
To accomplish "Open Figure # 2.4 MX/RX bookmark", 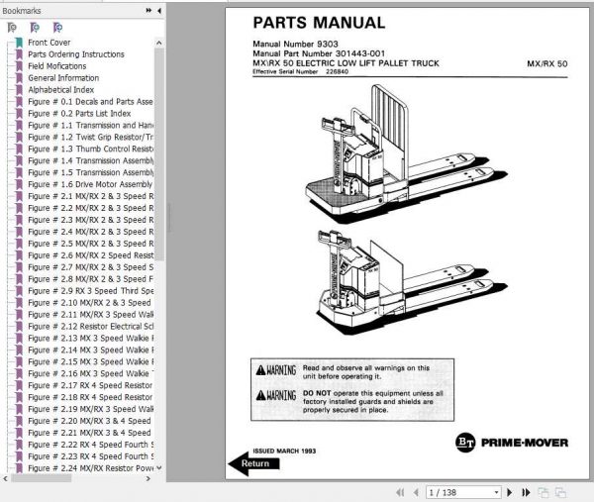I will point(90,232).
